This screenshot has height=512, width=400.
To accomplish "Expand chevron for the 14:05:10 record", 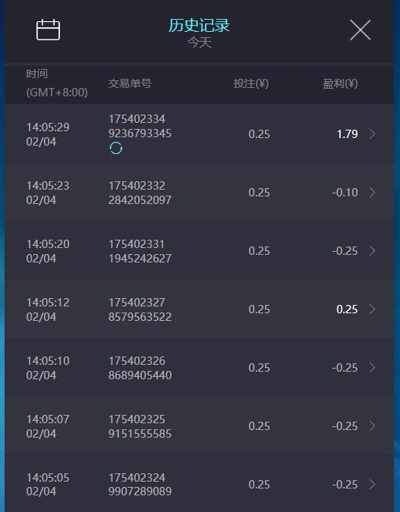I will 372,368.
